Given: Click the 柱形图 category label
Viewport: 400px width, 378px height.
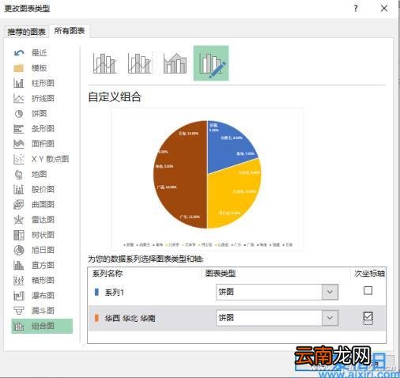Looking at the screenshot, I should point(43,83).
